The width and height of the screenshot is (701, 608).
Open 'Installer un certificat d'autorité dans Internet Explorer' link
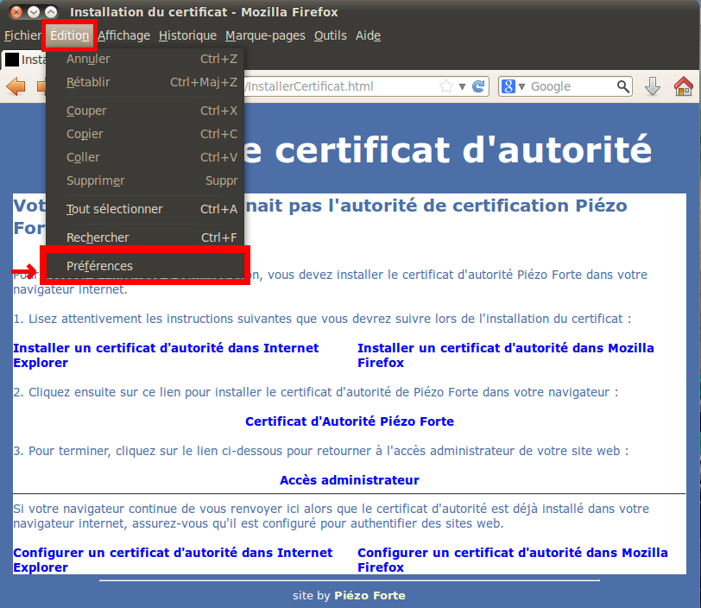point(166,355)
